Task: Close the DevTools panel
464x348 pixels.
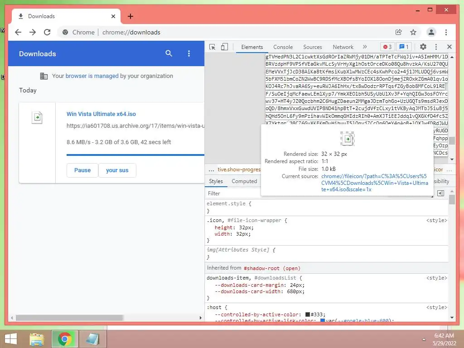Action: [449, 47]
